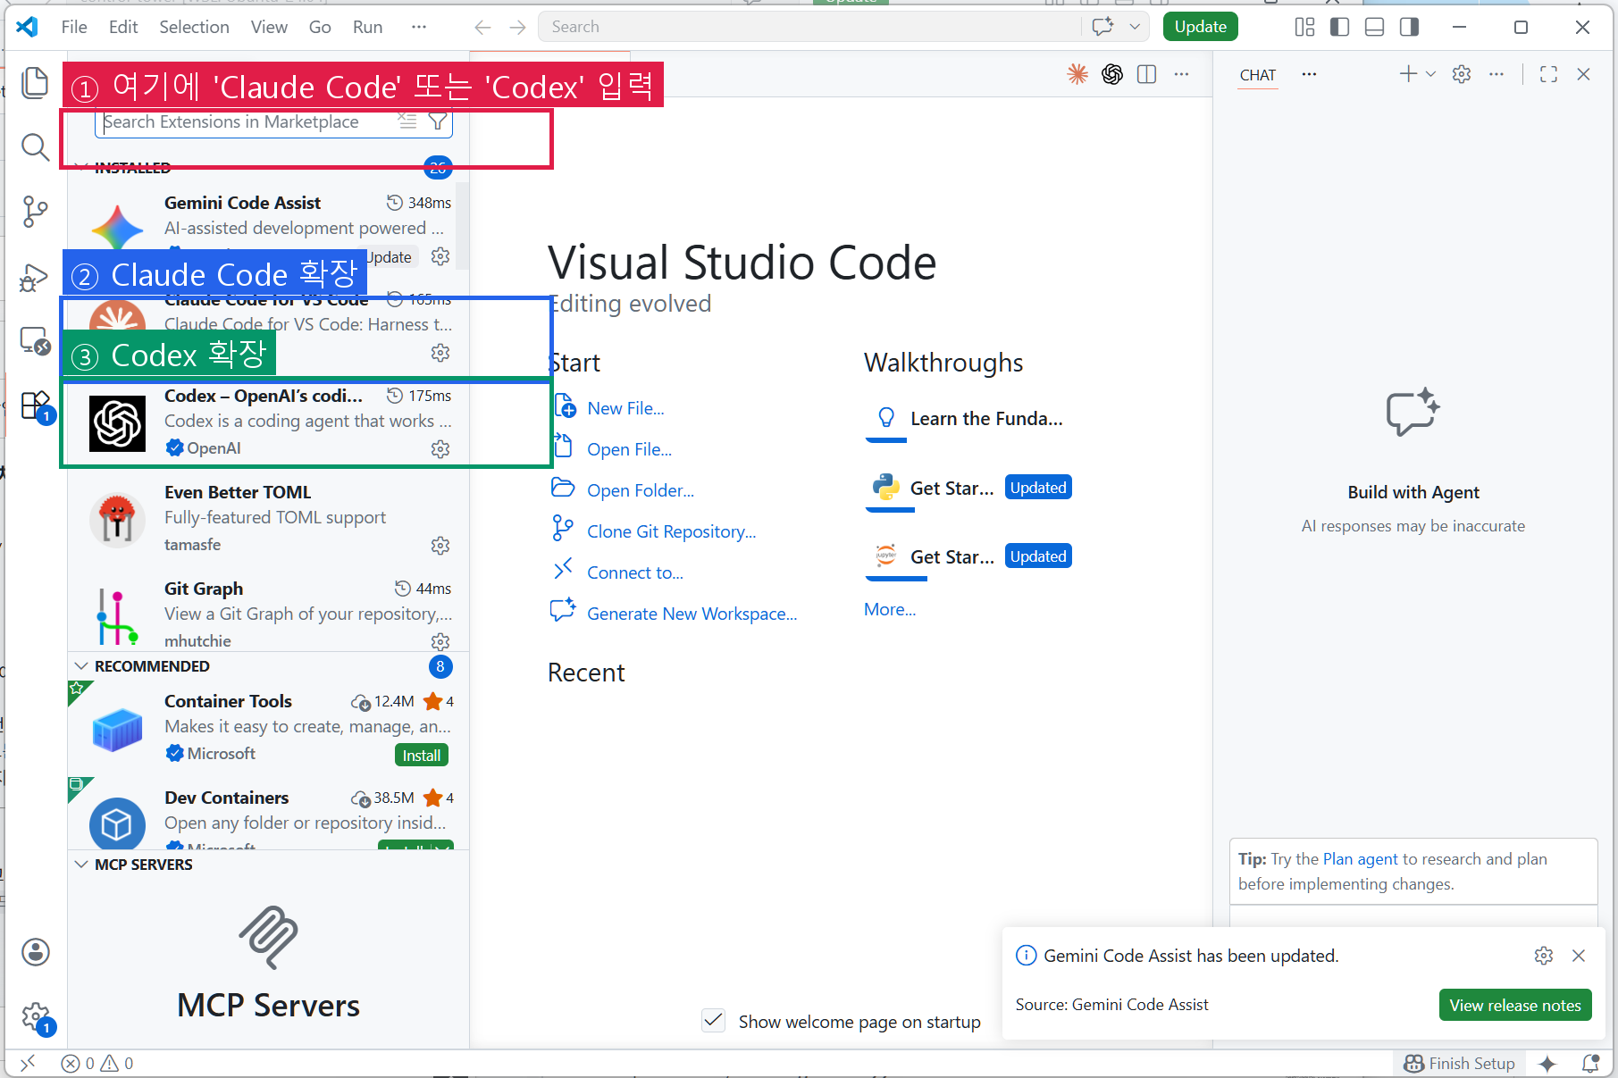The width and height of the screenshot is (1618, 1078).
Task: Click the green Update button in title bar
Action: point(1201,27)
